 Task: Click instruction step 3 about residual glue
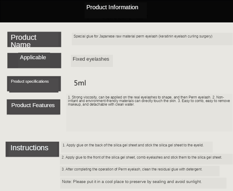(x=132, y=169)
